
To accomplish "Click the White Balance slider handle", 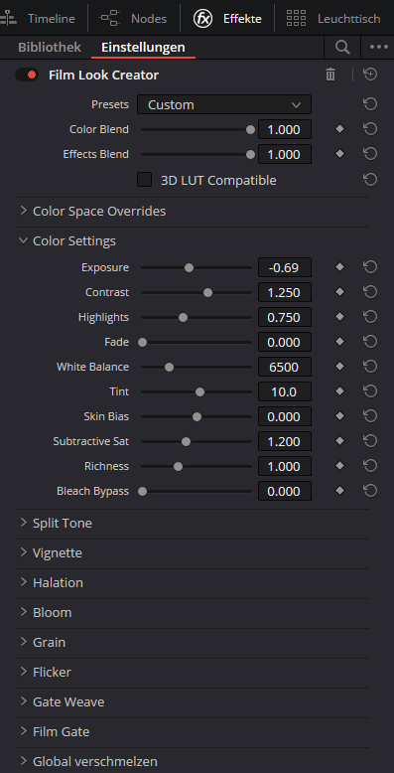I will pyautogui.click(x=169, y=368).
